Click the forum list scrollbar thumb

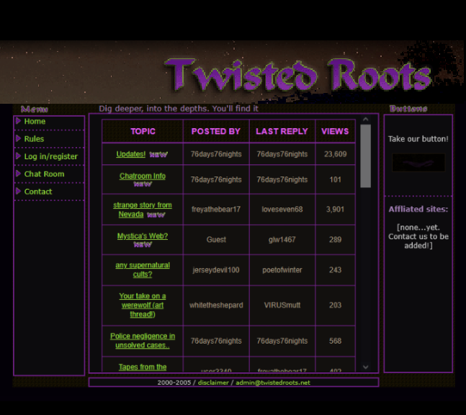click(x=366, y=155)
